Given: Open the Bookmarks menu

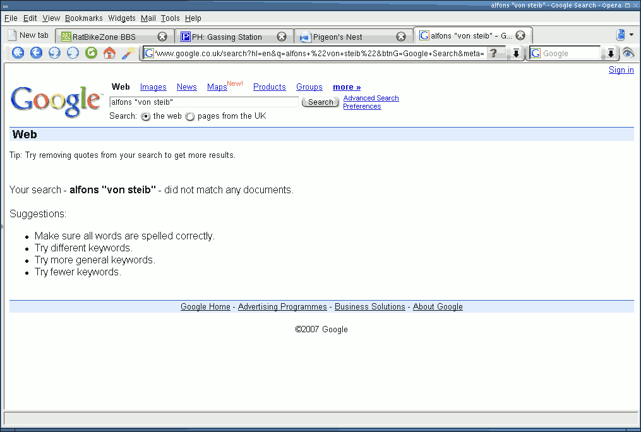Looking at the screenshot, I should point(83,18).
